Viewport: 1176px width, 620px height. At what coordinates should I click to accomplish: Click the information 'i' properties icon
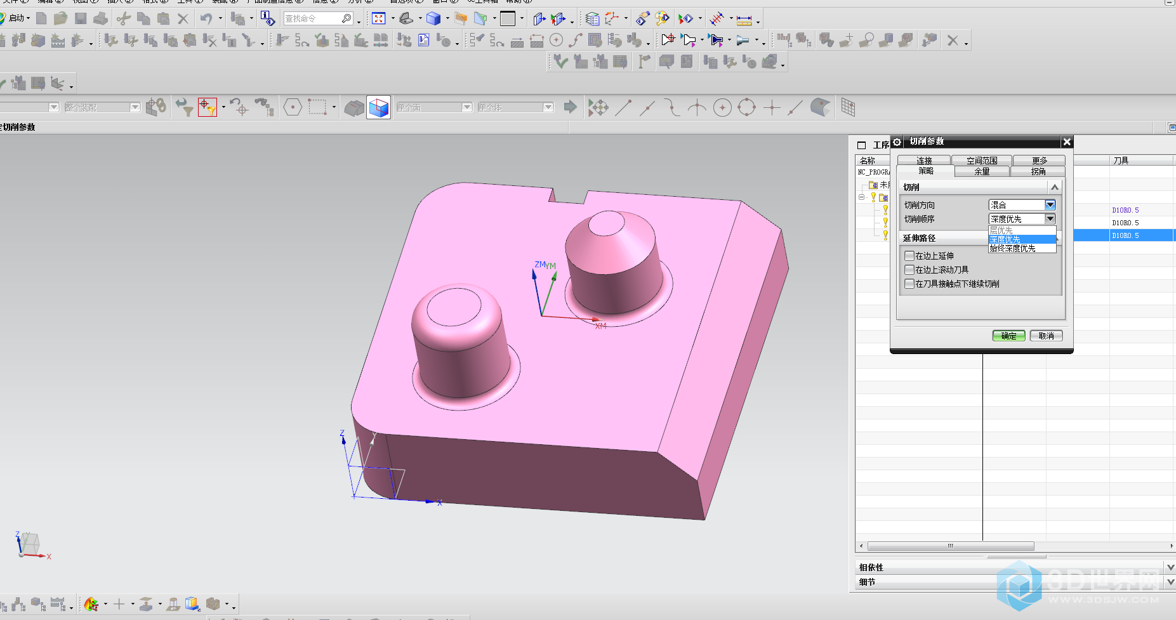pos(267,18)
